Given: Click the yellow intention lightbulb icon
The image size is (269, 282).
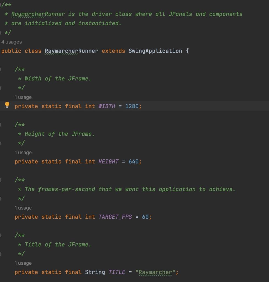Looking at the screenshot, I should 7,105.
